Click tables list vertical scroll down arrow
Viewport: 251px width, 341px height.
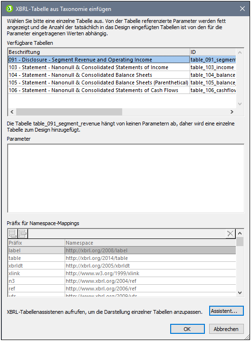tap(240, 104)
